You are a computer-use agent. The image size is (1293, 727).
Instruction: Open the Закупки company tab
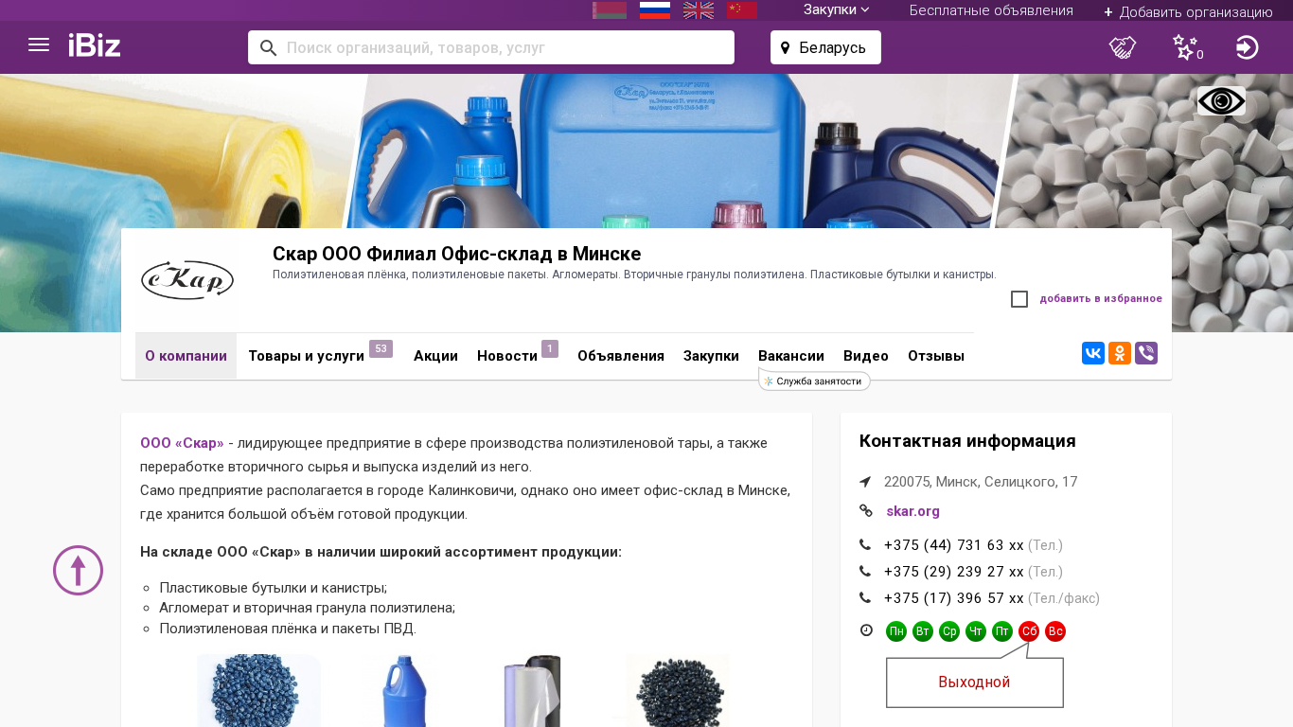711,356
